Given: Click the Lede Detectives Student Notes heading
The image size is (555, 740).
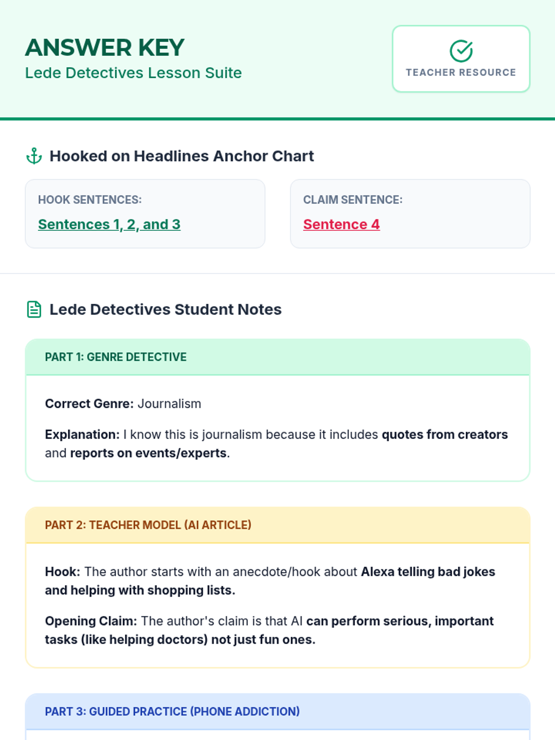Looking at the screenshot, I should [x=166, y=309].
